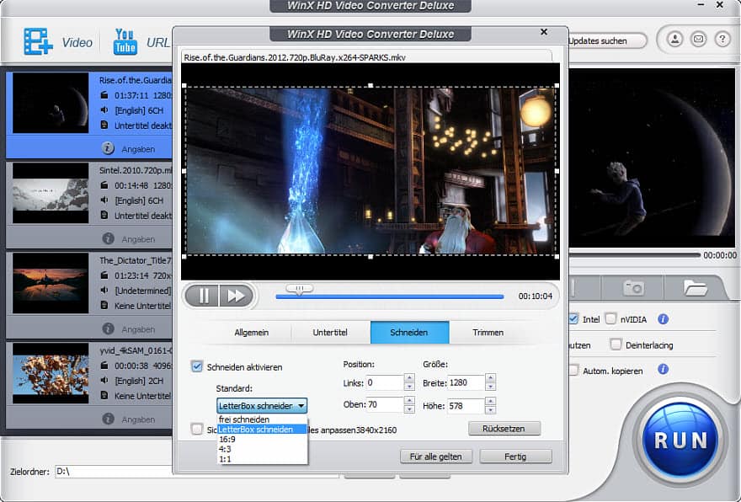This screenshot has height=502, width=741.
Task: Select the 16:9 crop option
Action: (x=262, y=439)
